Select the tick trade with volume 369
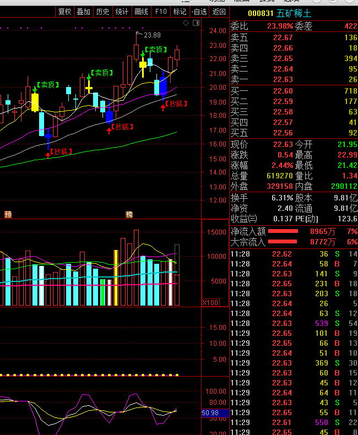Image resolution: width=358 pixels, height=435 pixels. tap(294, 363)
